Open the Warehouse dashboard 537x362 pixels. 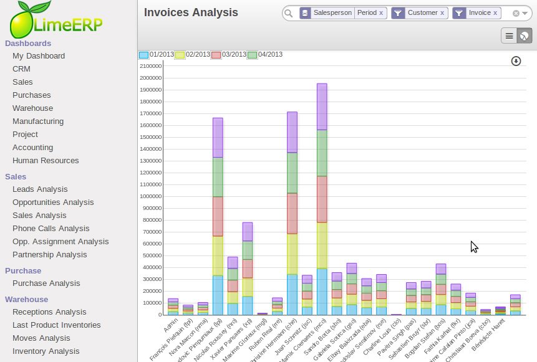click(x=33, y=108)
